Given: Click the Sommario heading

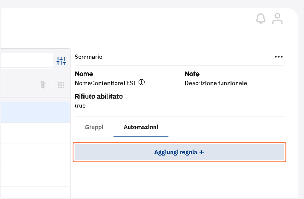Looking at the screenshot, I should [x=88, y=57].
